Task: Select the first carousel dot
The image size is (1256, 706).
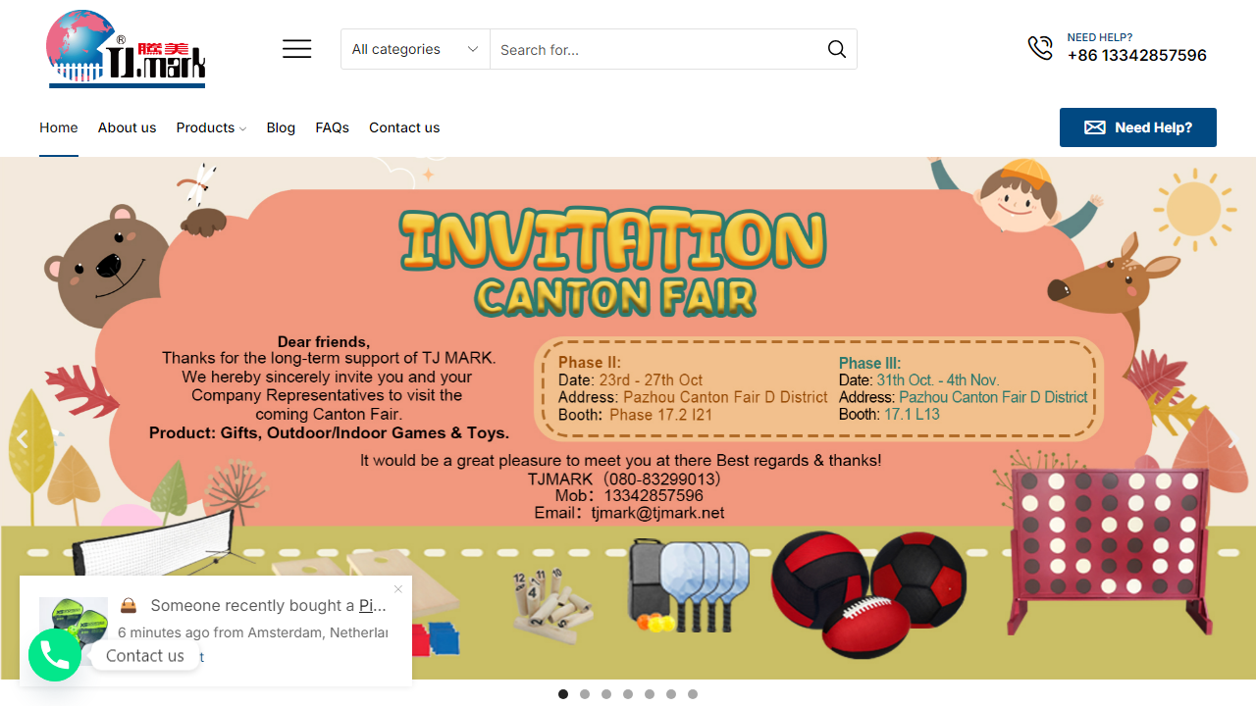Action: pyautogui.click(x=563, y=694)
